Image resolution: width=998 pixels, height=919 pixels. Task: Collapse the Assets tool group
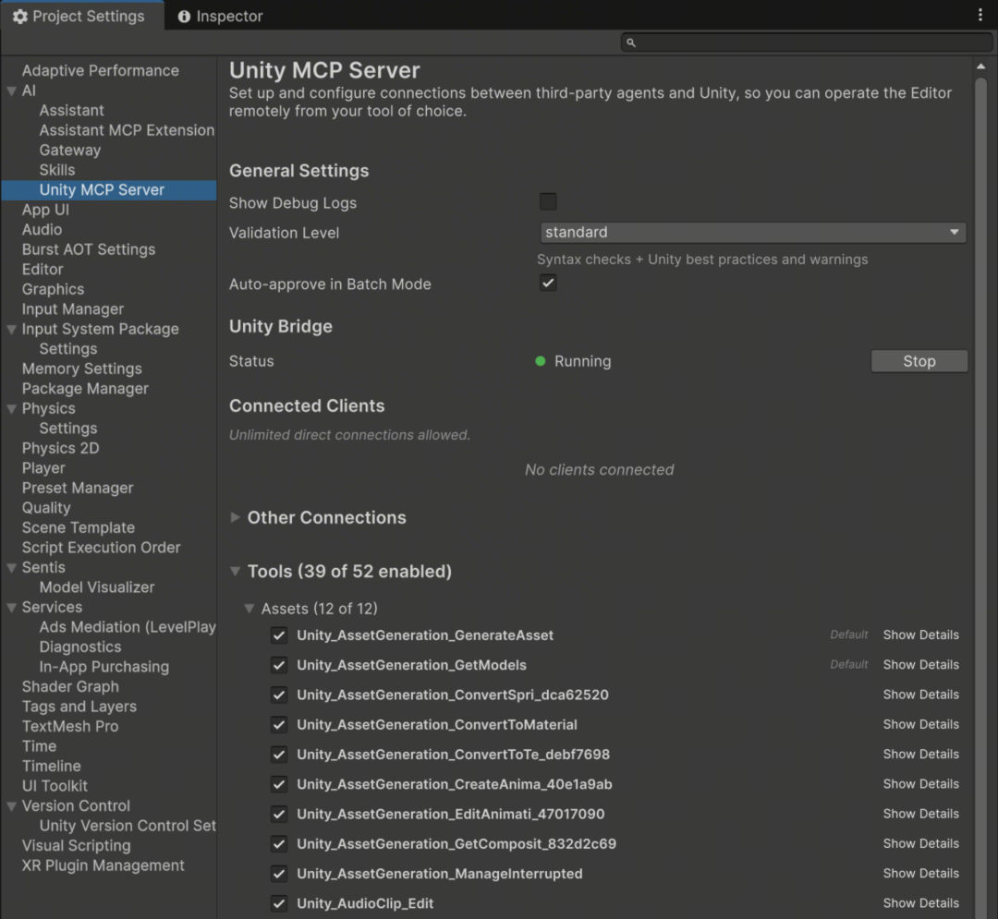249,609
